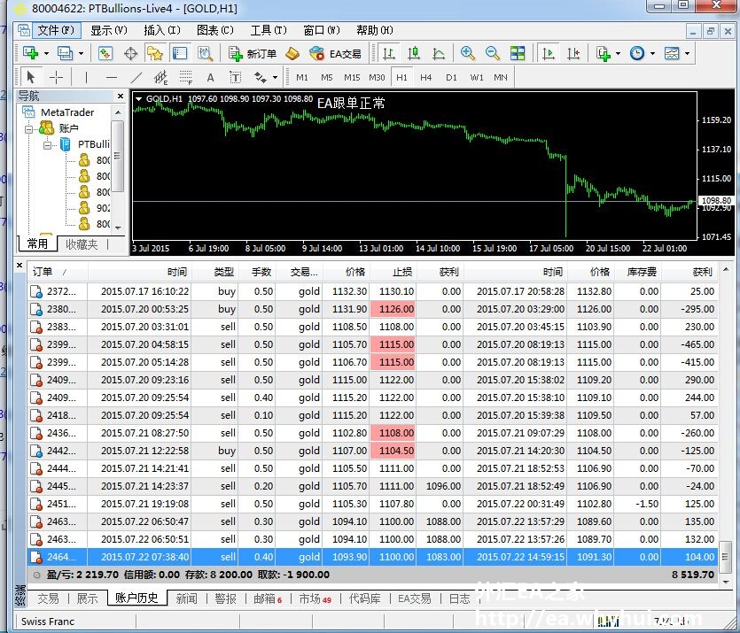The height and width of the screenshot is (633, 740).
Task: Open the 文件(F) menu
Action: point(56,30)
